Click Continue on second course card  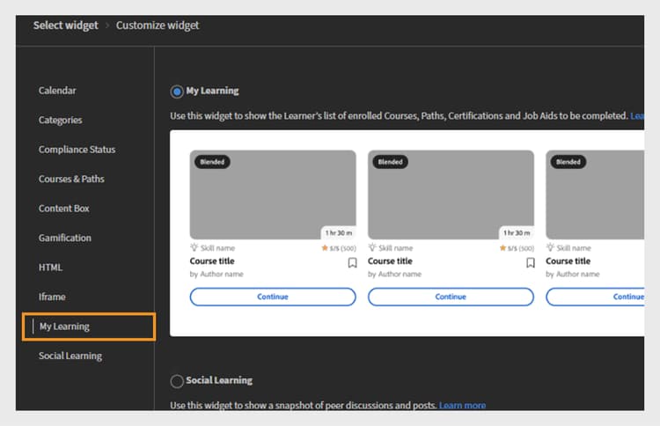pos(451,297)
